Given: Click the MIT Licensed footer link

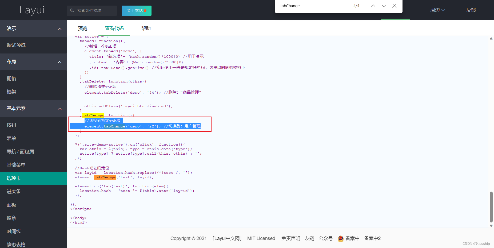Looking at the screenshot, I should pos(261,238).
